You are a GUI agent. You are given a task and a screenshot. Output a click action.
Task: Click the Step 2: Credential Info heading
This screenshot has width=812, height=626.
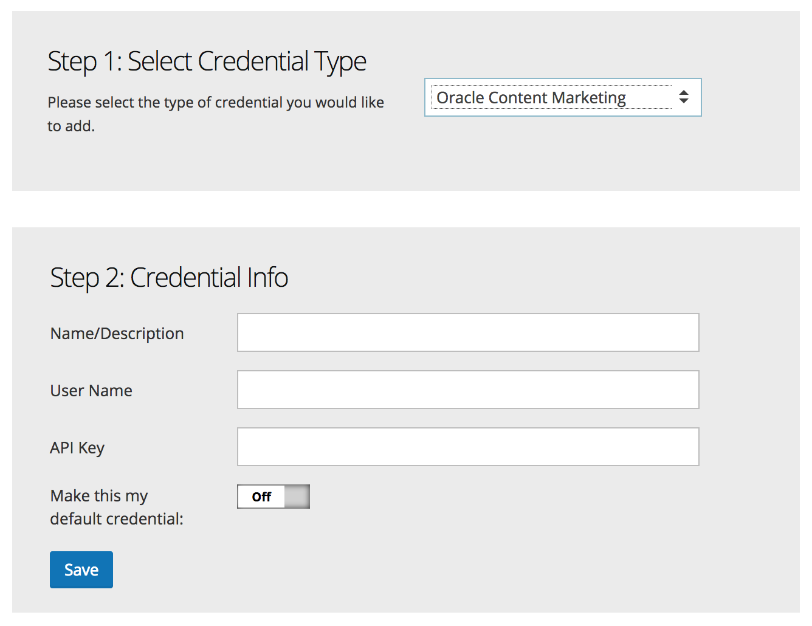pyautogui.click(x=169, y=278)
